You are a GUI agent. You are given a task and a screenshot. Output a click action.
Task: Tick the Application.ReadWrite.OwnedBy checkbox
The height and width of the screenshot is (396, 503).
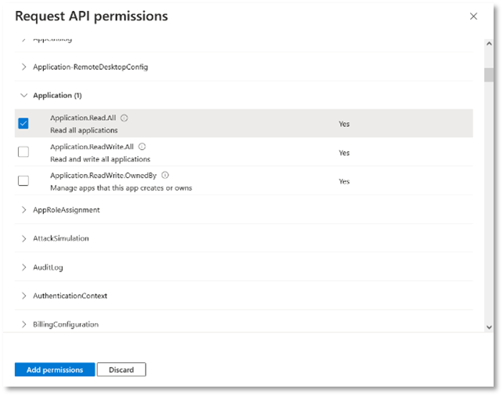(24, 181)
